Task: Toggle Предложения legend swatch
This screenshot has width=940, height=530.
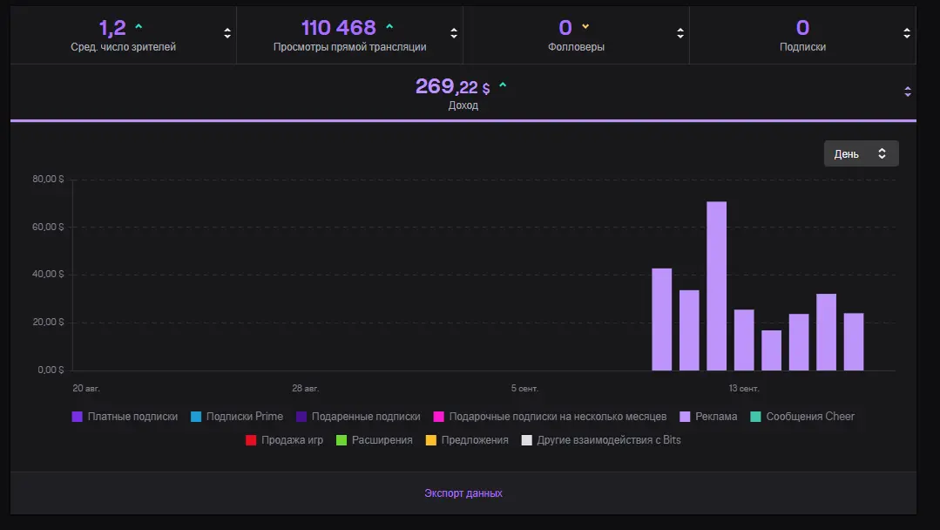Action: tap(430, 440)
